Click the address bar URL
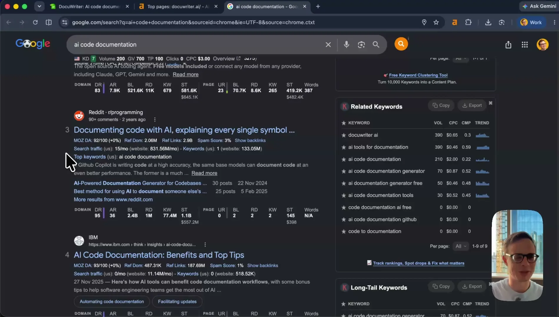The height and width of the screenshot is (317, 559). (193, 22)
